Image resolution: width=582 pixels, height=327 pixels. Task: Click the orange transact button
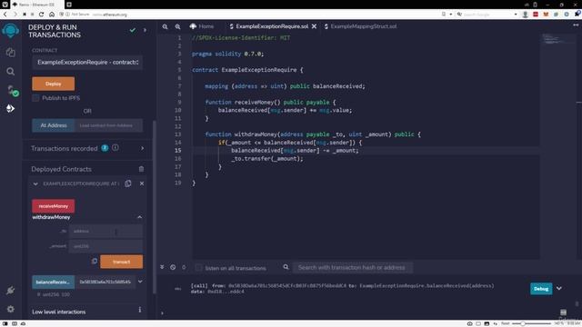click(121, 262)
